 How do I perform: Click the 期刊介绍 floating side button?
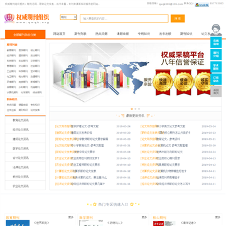click(216, 55)
